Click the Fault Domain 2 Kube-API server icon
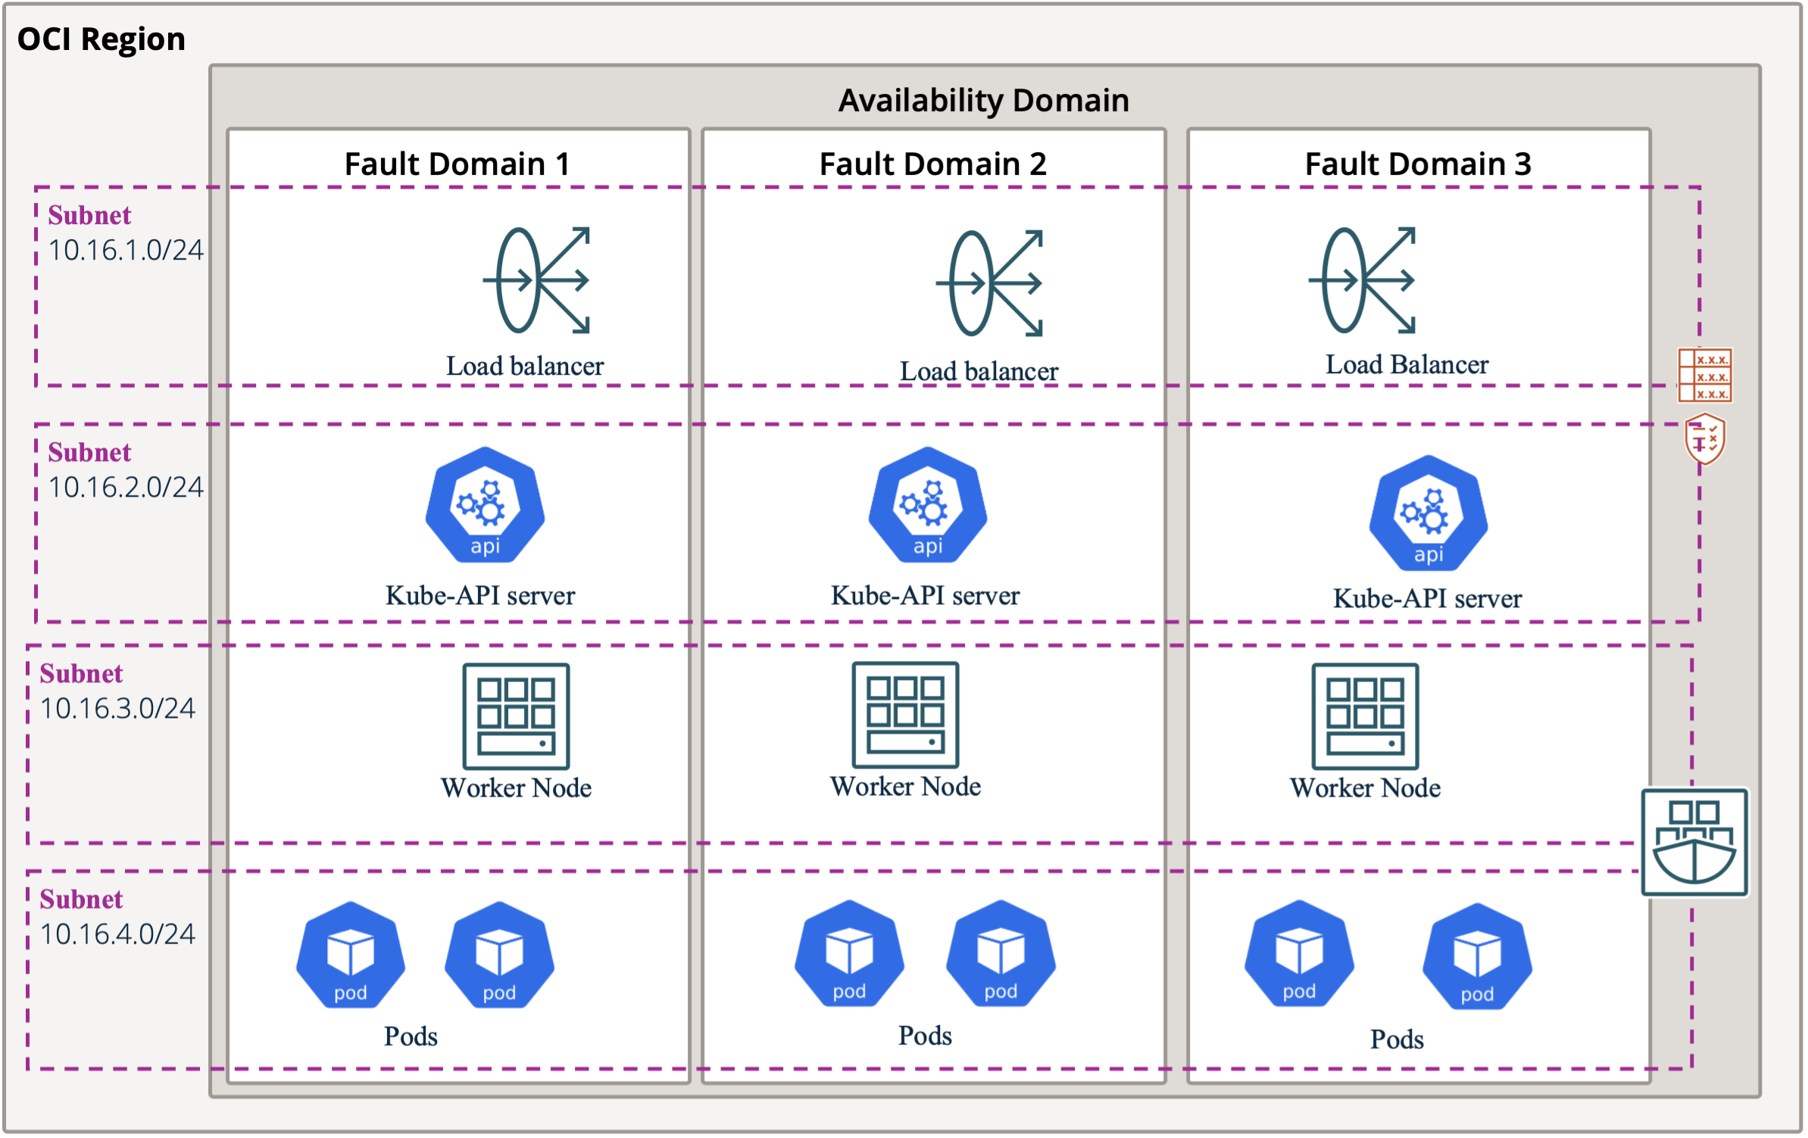The height and width of the screenshot is (1138, 1808). coord(927,505)
